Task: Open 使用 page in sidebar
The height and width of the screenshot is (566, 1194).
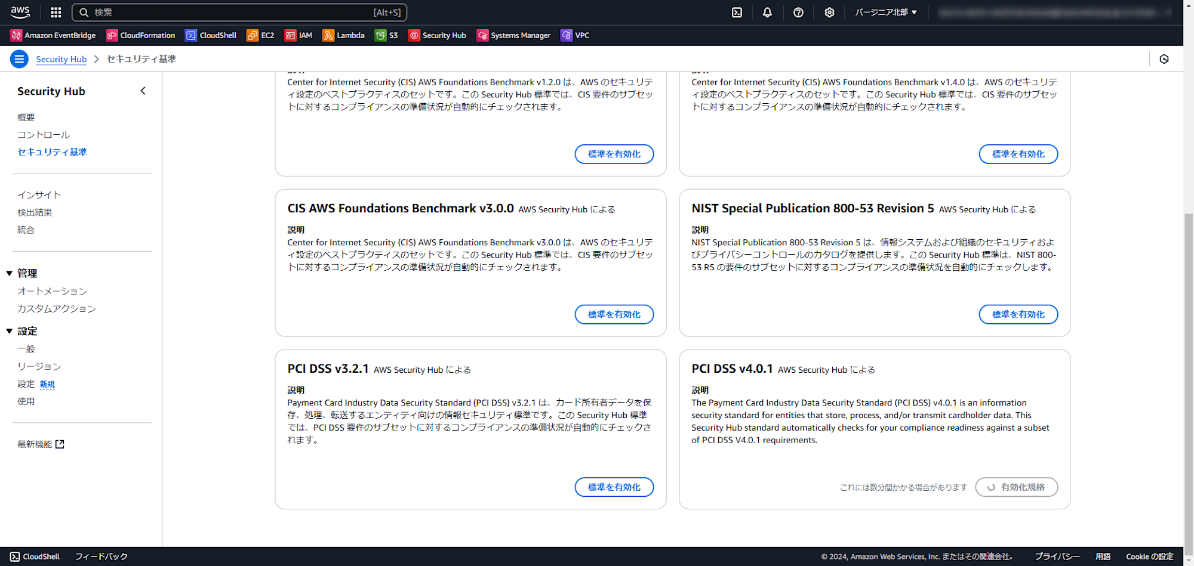Action: (x=26, y=401)
